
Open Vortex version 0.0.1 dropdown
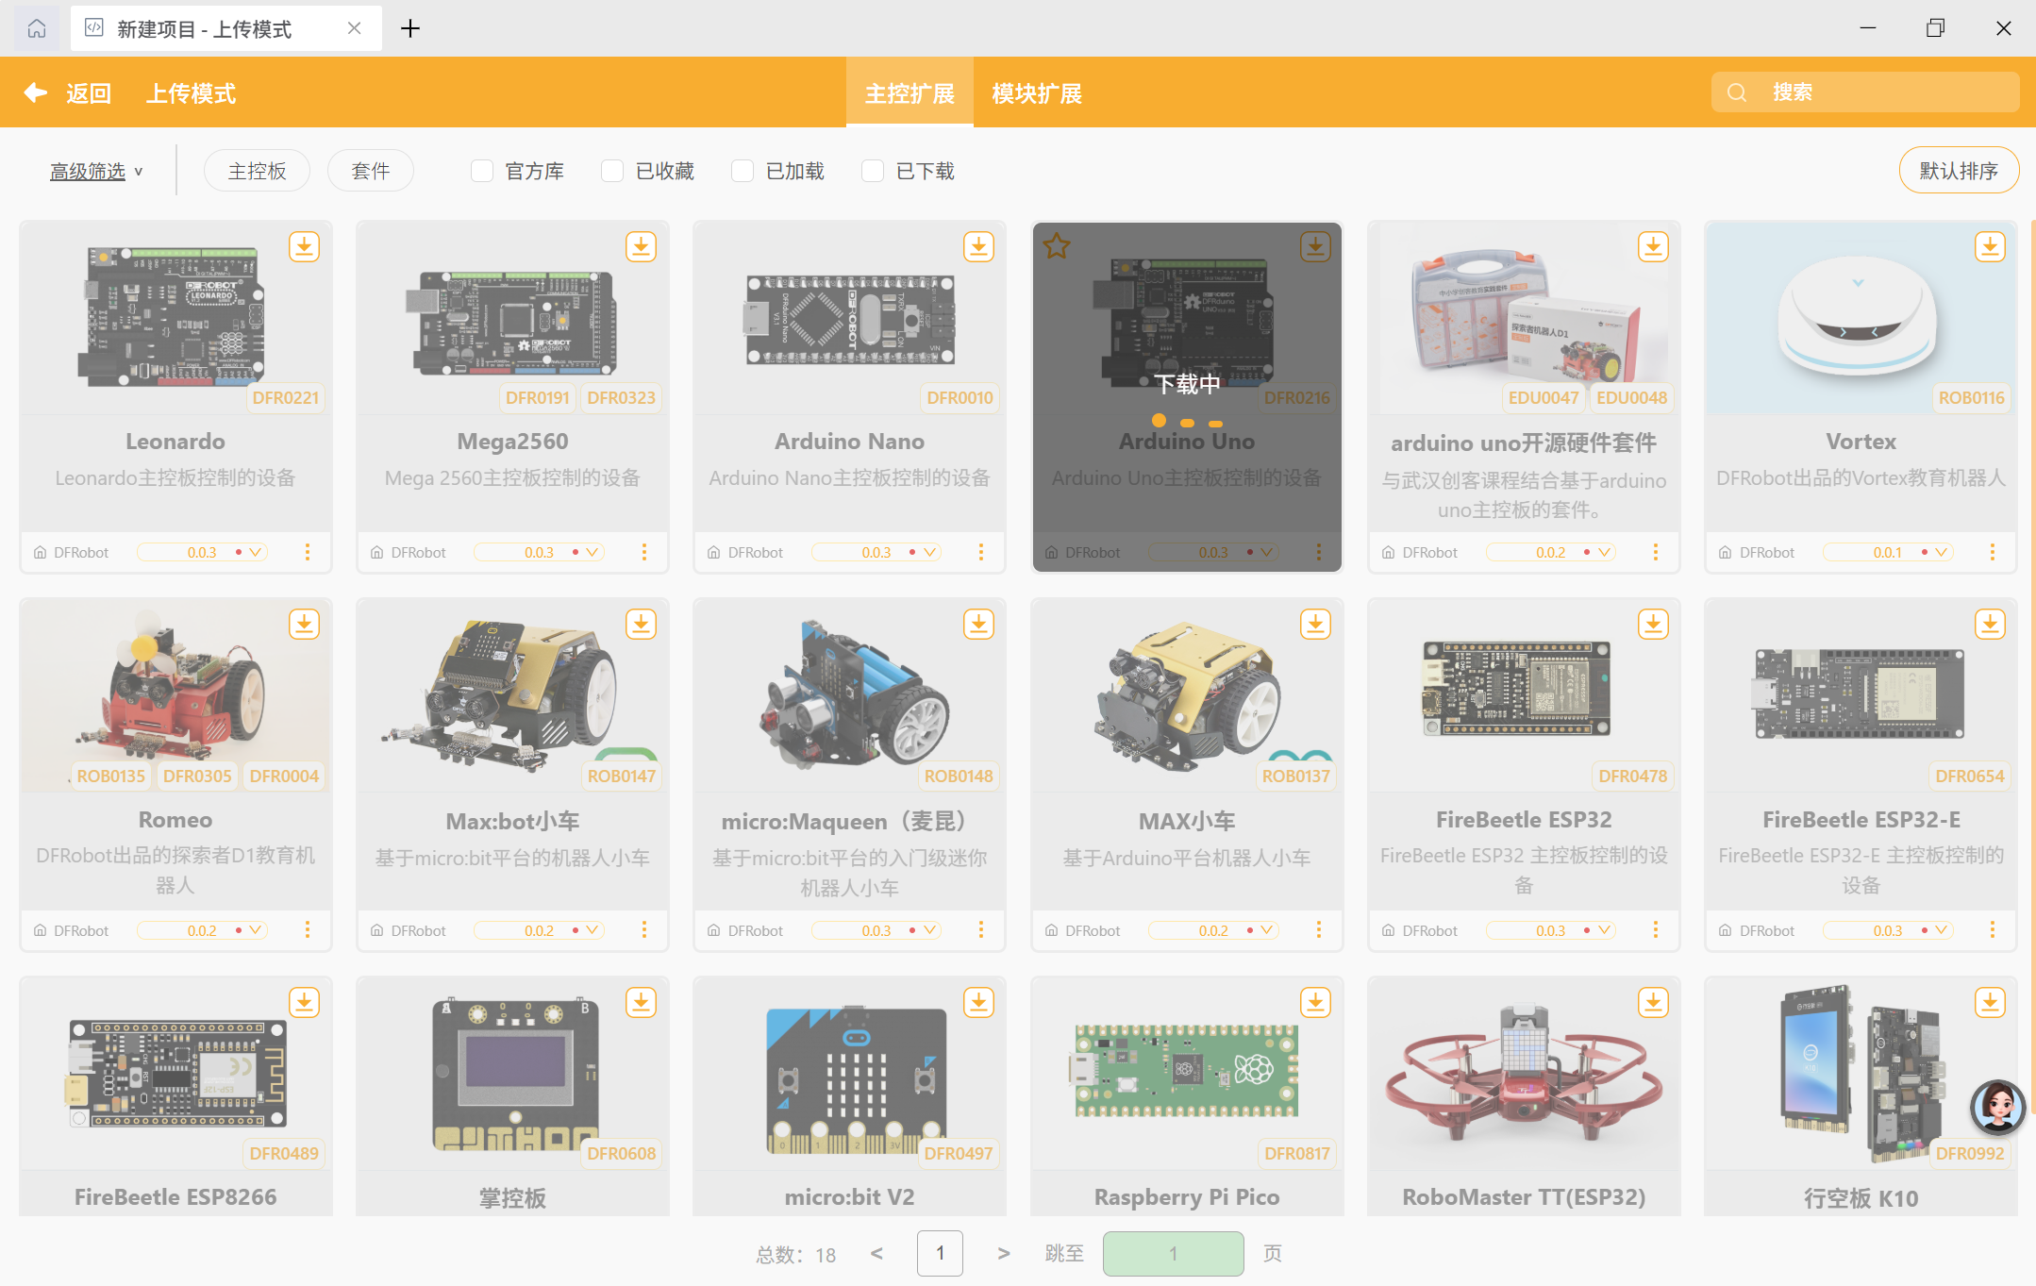[x=1888, y=552]
